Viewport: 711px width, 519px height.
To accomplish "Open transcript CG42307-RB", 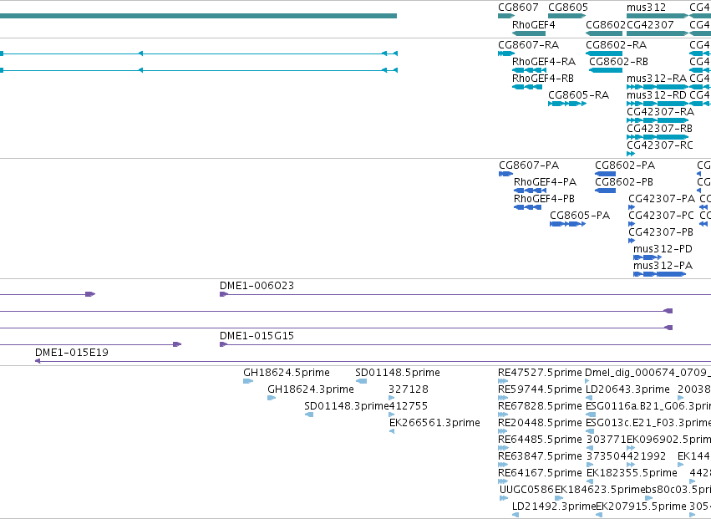I will click(660, 129).
